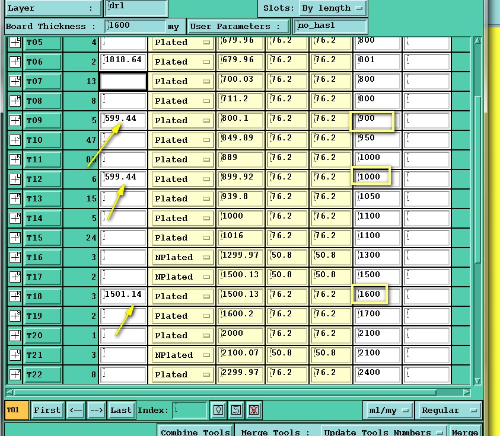The height and width of the screenshot is (436, 500).
Task: Select the T22 tool button
Action: [x=43, y=374]
